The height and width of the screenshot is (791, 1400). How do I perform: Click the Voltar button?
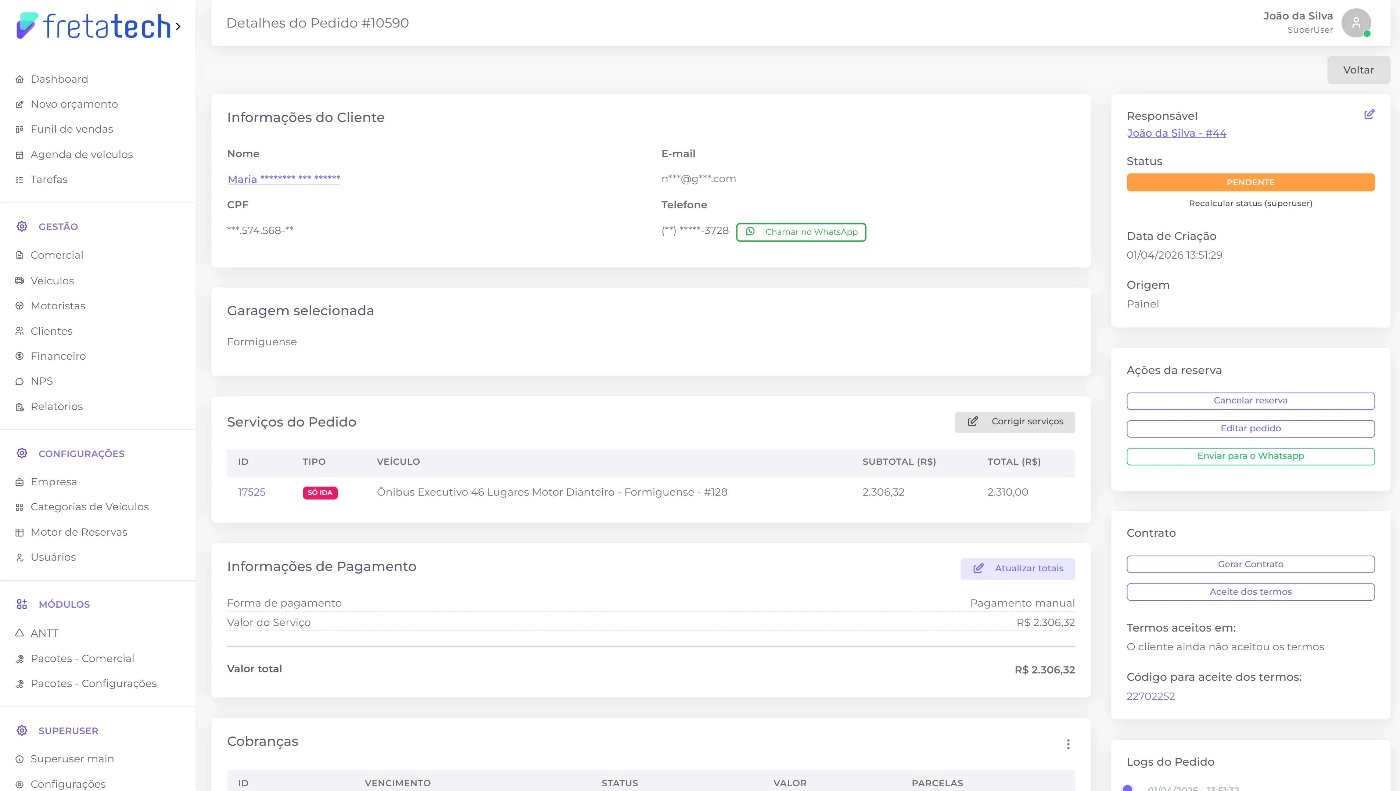pyautogui.click(x=1358, y=70)
